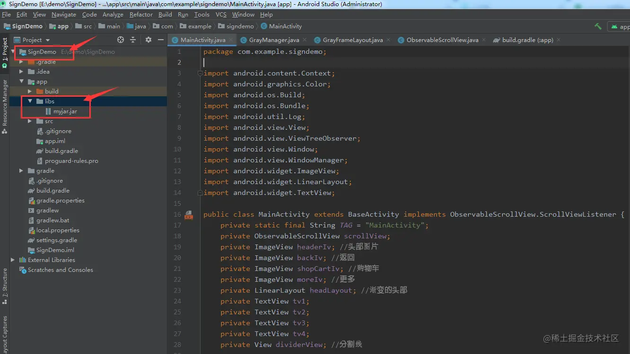Click the related XML file gutter icon on line 16

pos(189,215)
